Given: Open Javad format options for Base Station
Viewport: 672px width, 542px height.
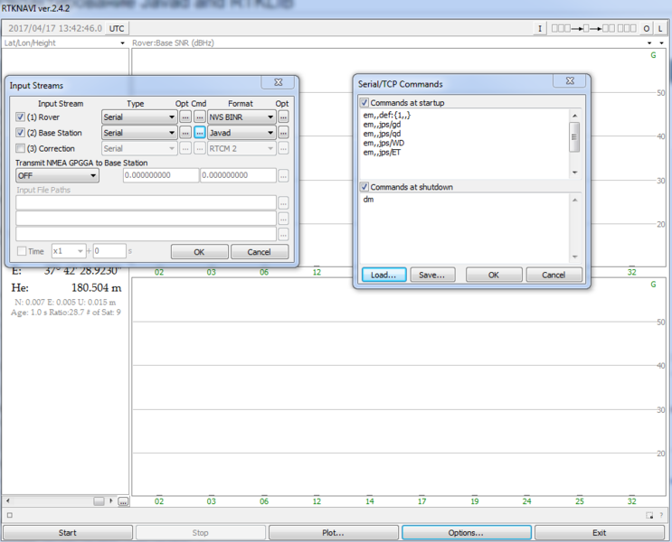Looking at the screenshot, I should [283, 133].
